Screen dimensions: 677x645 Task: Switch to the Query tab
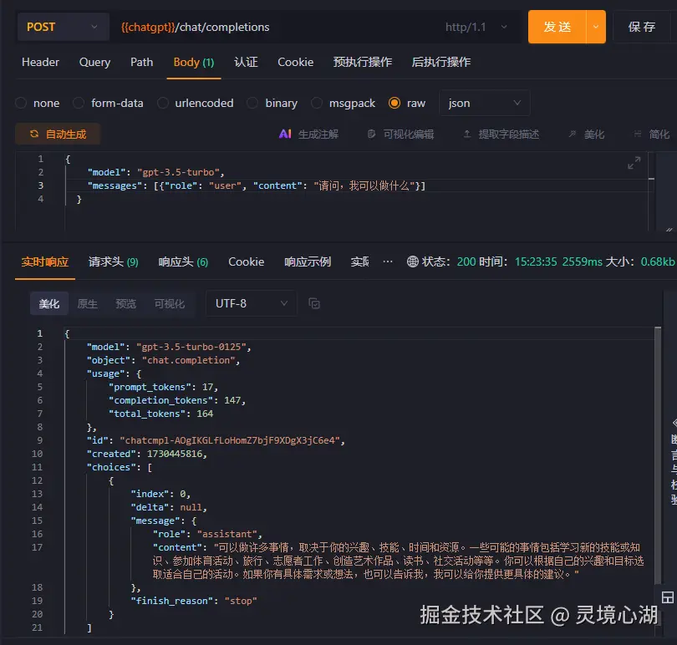tap(94, 62)
